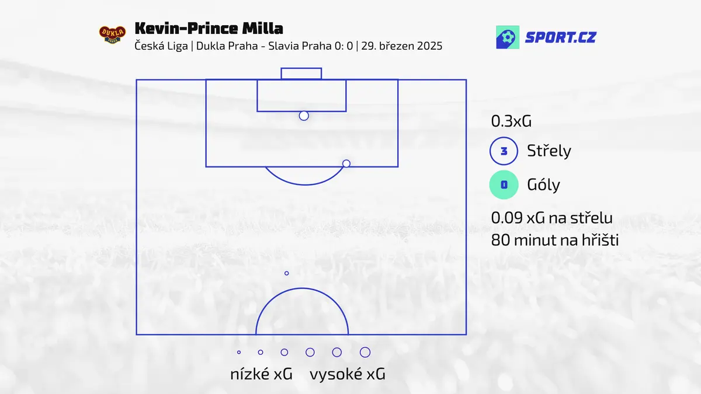Click the Sport.cz football logo icon
Screen dimensions: 701x394
click(x=507, y=37)
